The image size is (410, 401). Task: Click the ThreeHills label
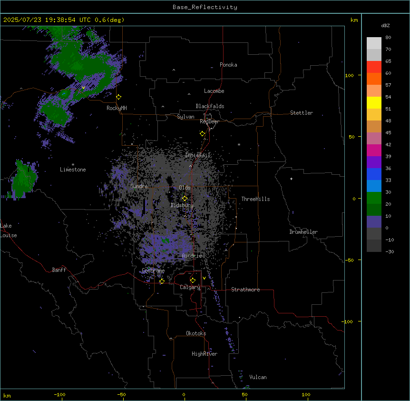(x=255, y=199)
